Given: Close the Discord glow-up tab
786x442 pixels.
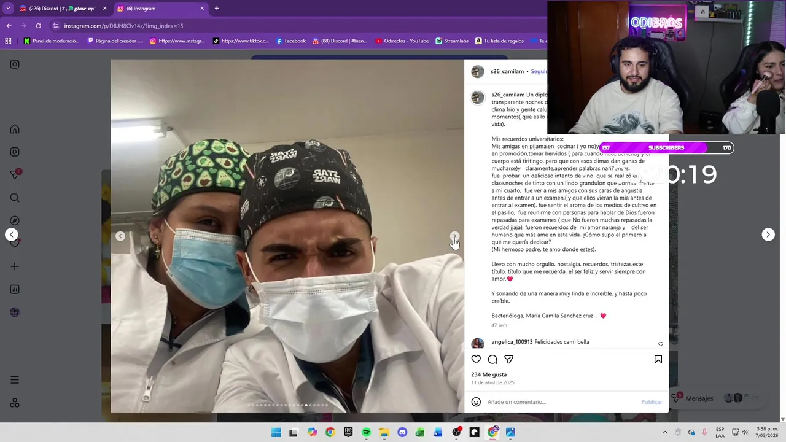Looking at the screenshot, I should pyautogui.click(x=104, y=9).
